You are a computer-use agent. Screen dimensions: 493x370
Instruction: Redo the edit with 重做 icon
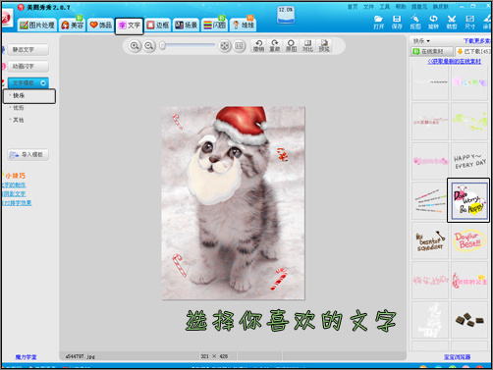(x=275, y=46)
